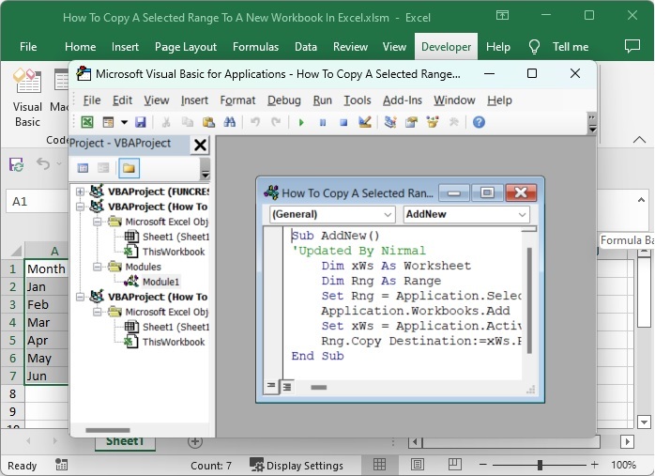Open Insert object dropdown arrow in VBA toolbar

tap(124, 122)
